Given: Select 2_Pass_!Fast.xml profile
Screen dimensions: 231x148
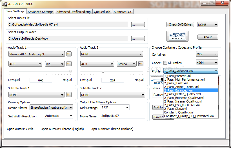Looking at the screenshot, I should coord(191,83).
